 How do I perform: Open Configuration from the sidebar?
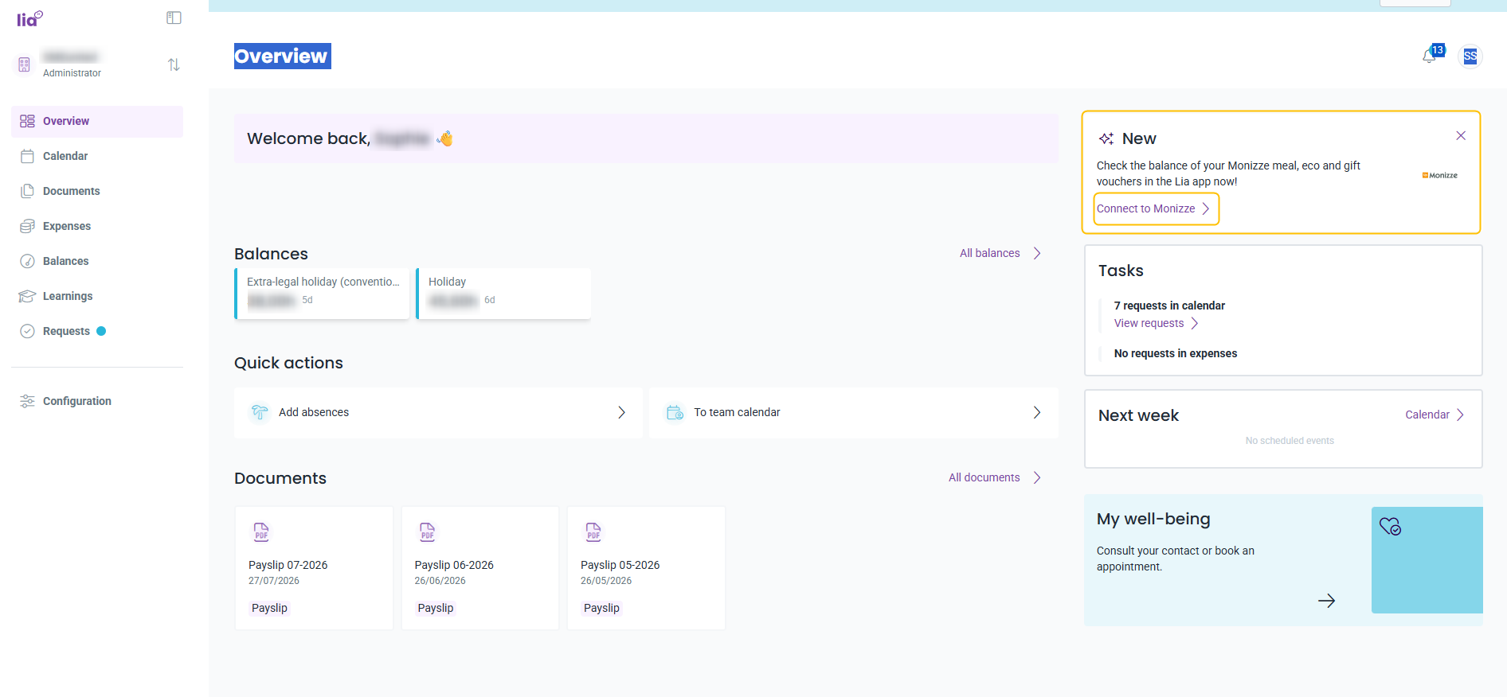pos(97,401)
